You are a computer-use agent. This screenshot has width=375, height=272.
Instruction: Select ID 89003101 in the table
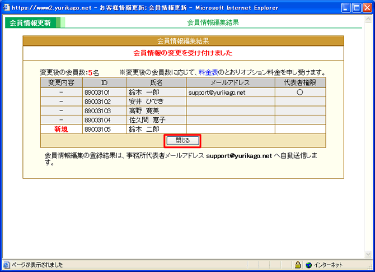(97, 93)
